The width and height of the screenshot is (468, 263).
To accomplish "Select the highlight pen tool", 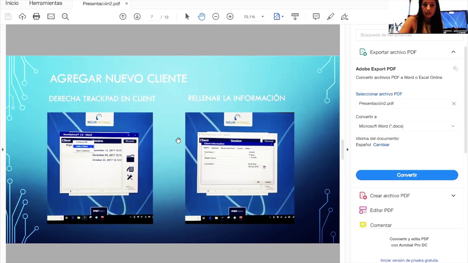I will (331, 16).
